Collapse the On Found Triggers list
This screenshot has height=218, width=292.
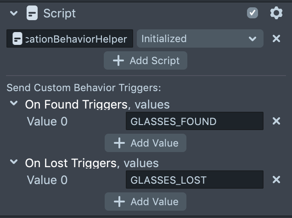point(14,104)
